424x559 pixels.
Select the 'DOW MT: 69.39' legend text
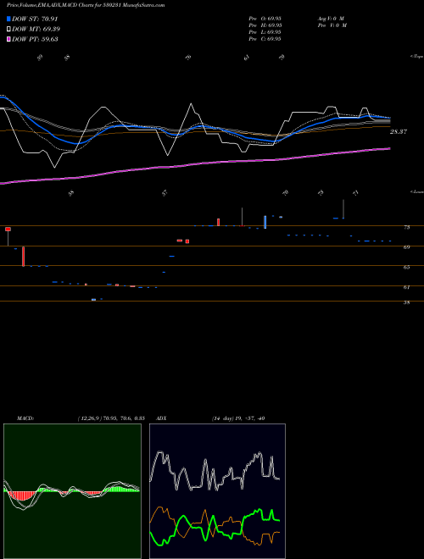click(36, 30)
